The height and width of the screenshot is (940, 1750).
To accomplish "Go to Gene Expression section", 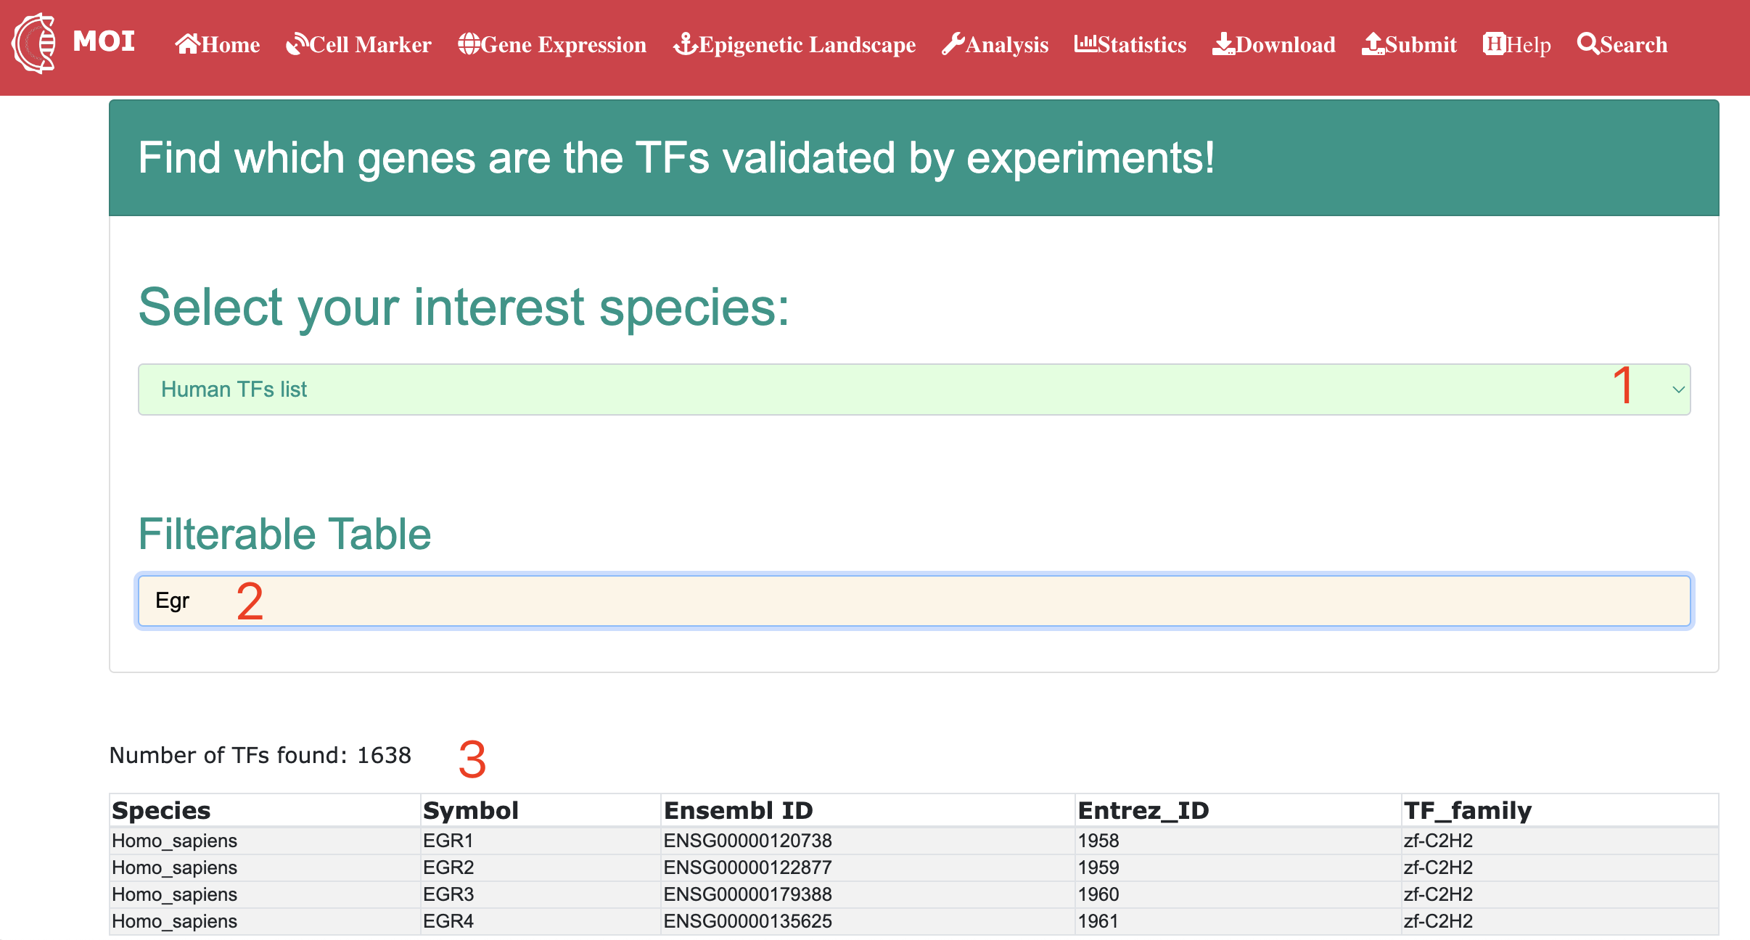I will click(x=552, y=44).
